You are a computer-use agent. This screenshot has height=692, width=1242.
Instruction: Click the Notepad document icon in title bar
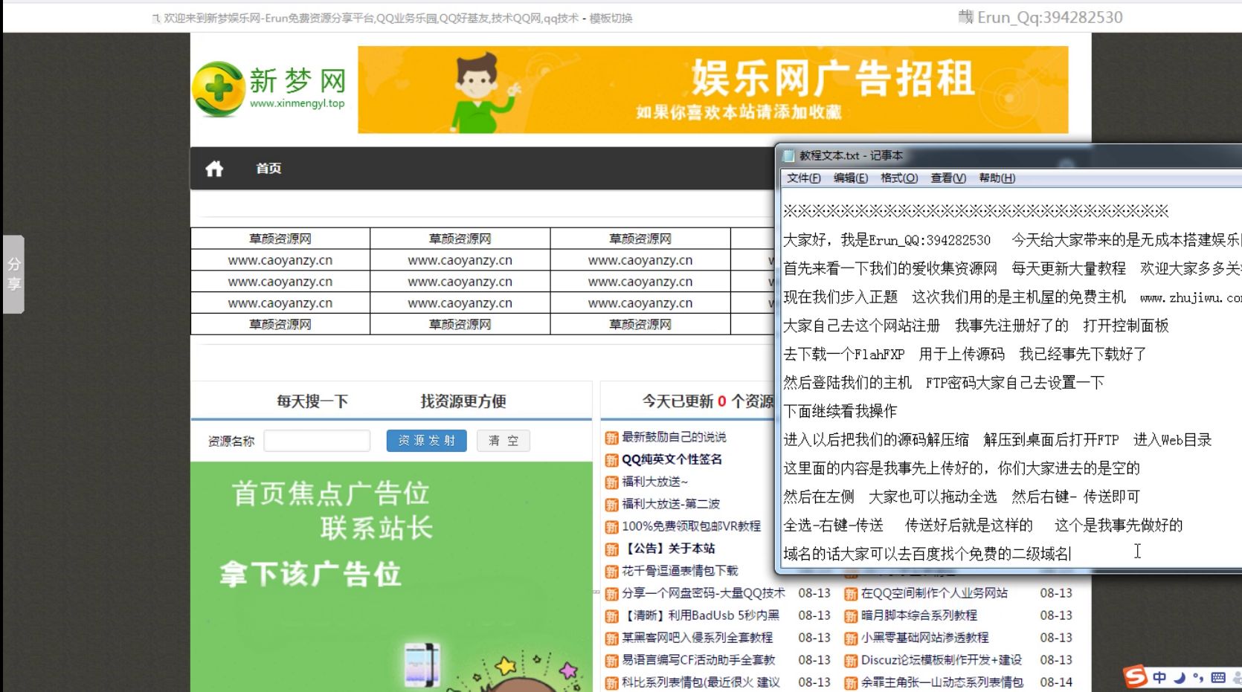tap(788, 156)
